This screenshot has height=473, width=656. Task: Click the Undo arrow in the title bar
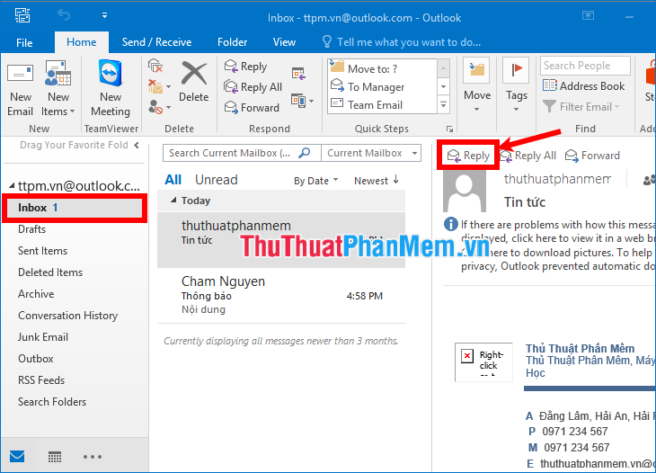[64, 15]
